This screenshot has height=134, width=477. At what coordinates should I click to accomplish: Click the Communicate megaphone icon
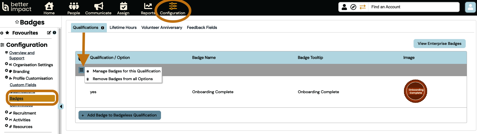(98, 6)
